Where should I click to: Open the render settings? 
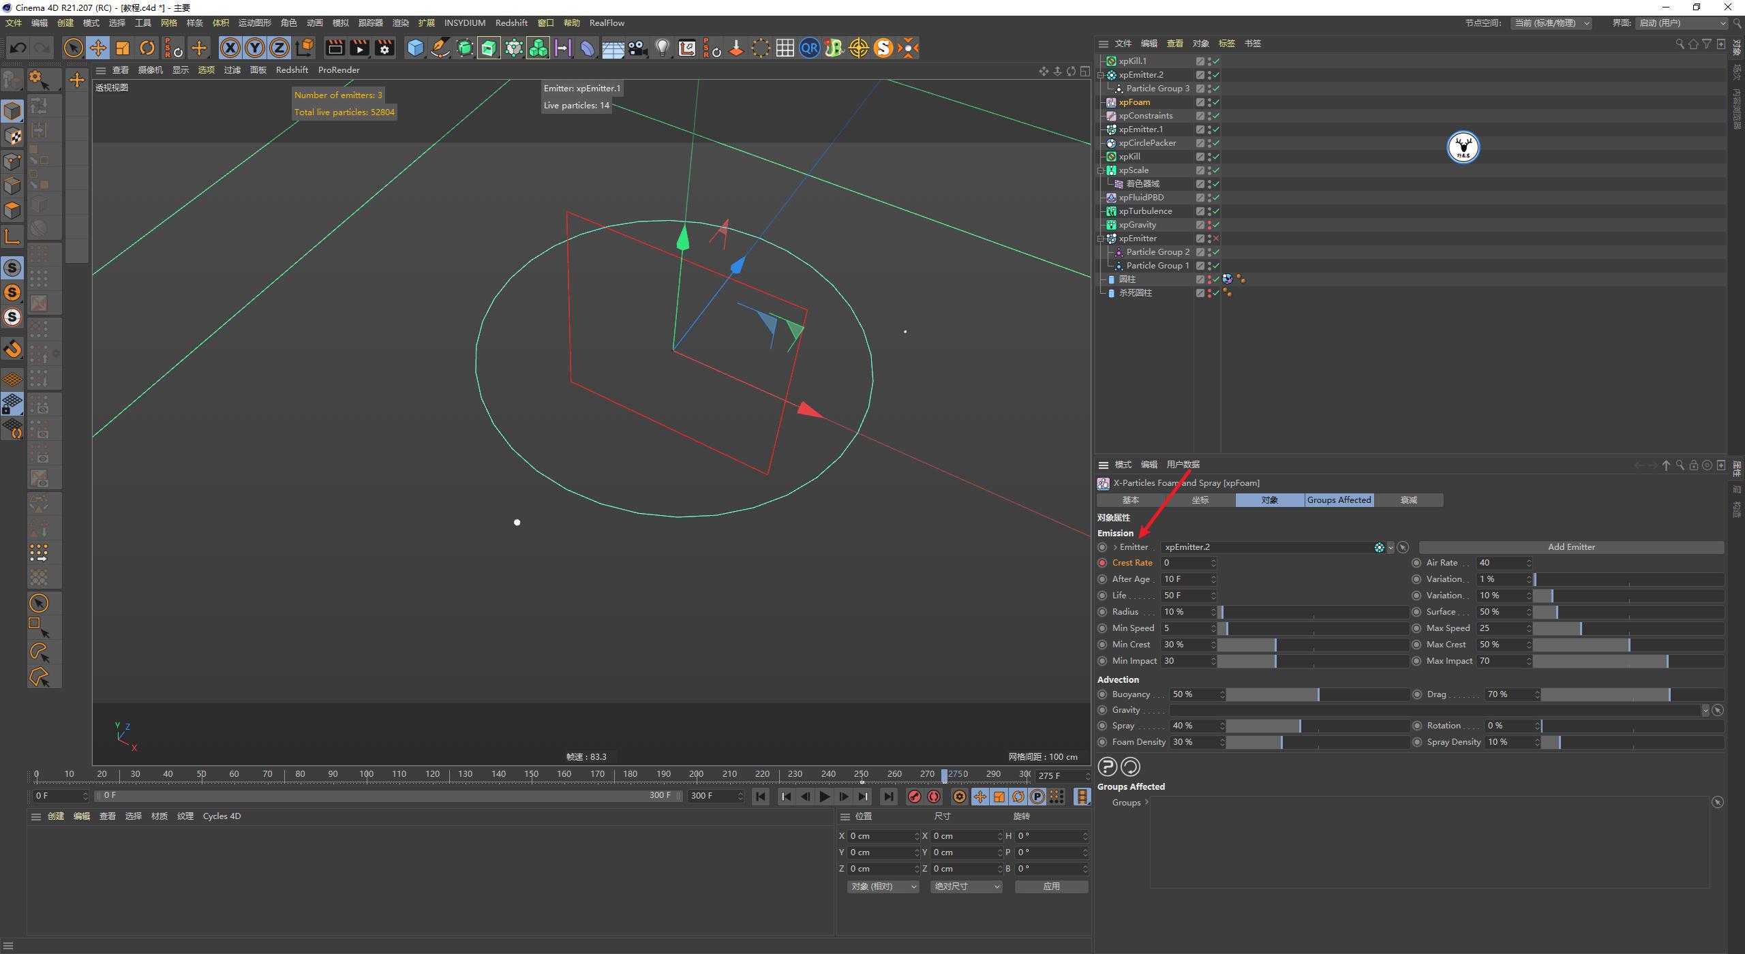tap(384, 48)
